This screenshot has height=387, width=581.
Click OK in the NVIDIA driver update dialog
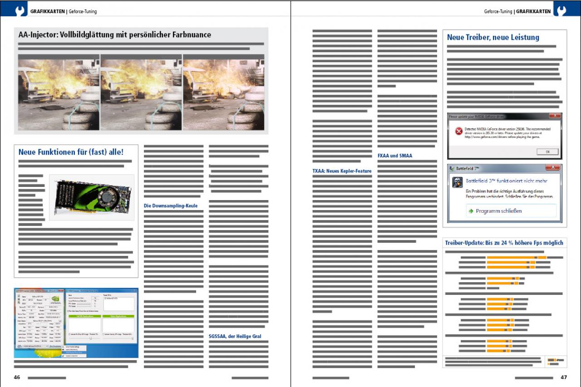coord(547,152)
